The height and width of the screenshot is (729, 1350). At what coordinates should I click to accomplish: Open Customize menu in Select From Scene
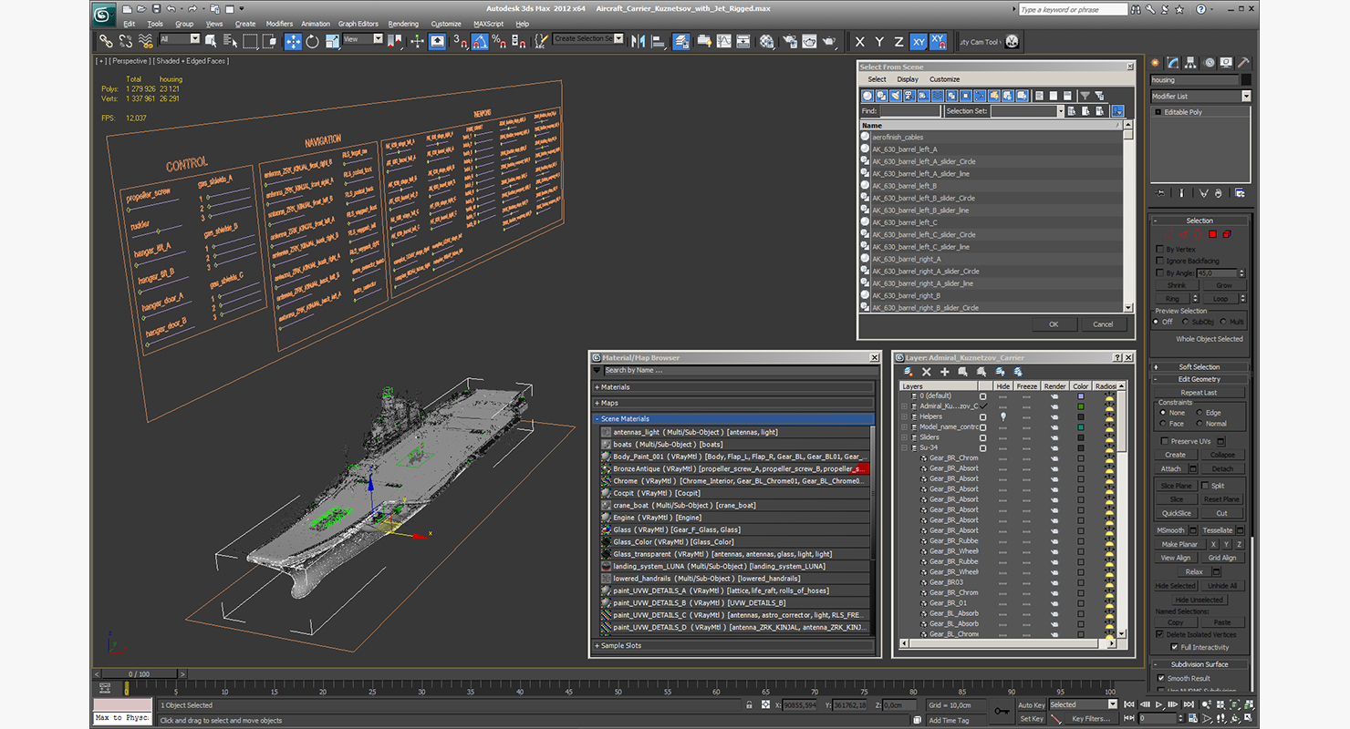pyautogui.click(x=944, y=79)
